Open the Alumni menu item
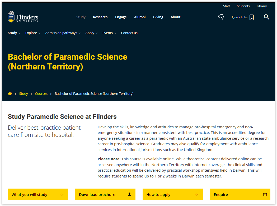277x206 pixels. [x=140, y=17]
